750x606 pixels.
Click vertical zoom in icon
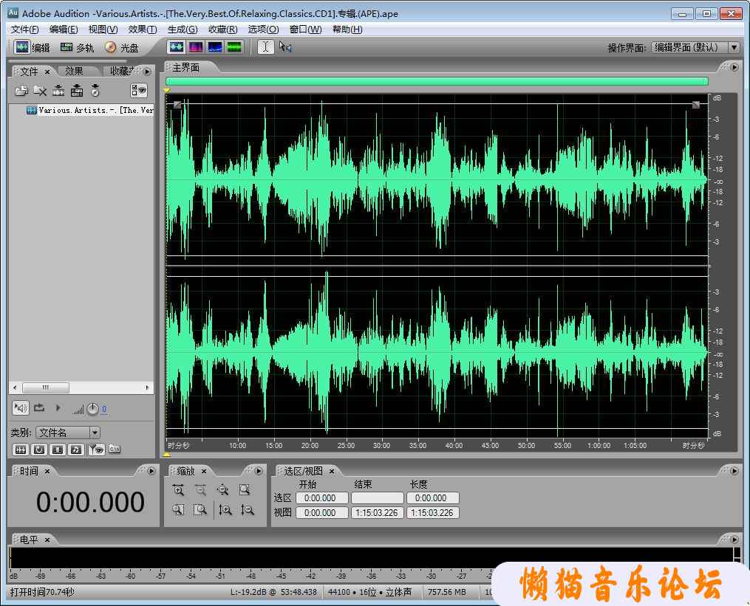point(226,509)
